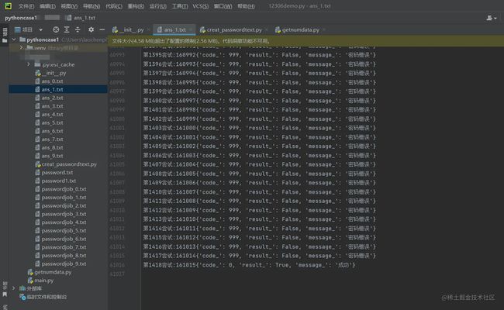504x310 pixels.
Task: Select ans_0.txt in the project tree
Action: 52,81
